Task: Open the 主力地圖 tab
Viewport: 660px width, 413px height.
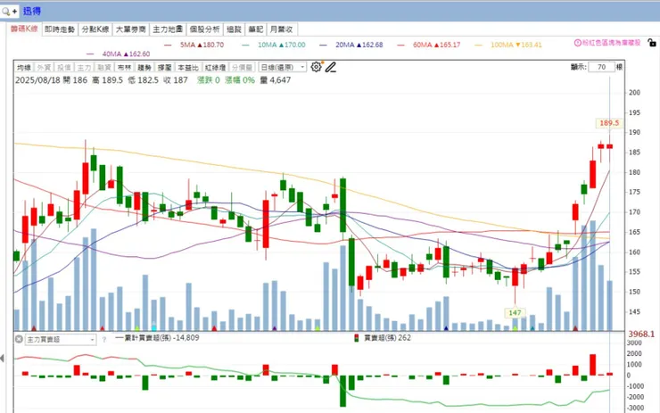Action: [x=168, y=29]
